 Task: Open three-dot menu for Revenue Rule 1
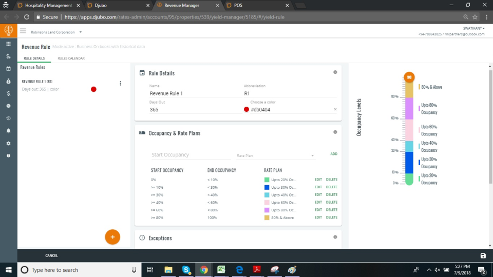click(x=120, y=83)
